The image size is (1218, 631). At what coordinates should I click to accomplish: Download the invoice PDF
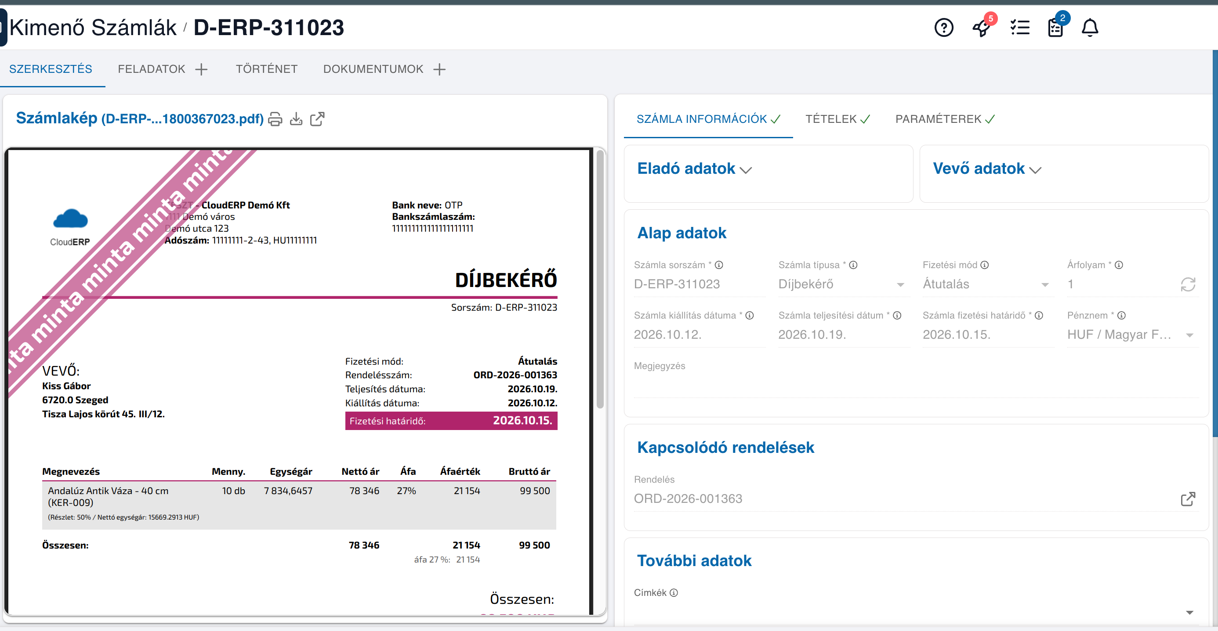[x=296, y=119]
